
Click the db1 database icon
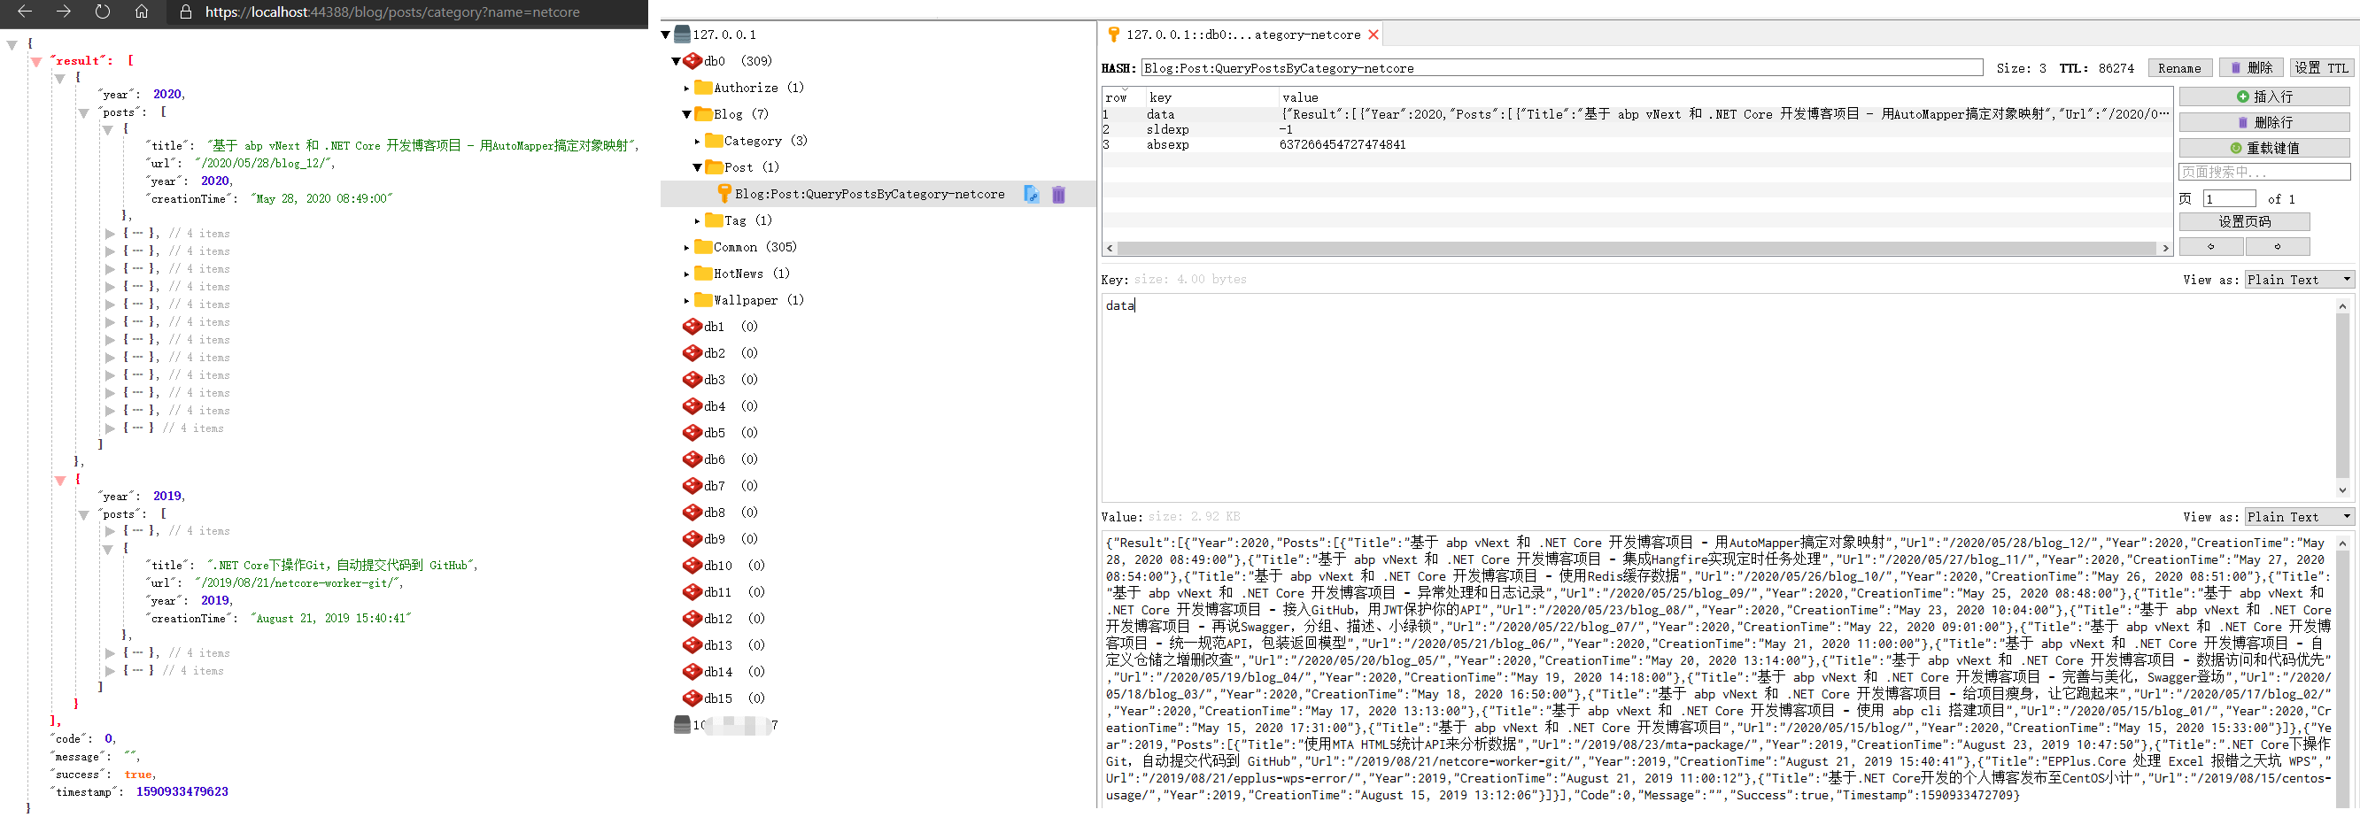click(693, 327)
